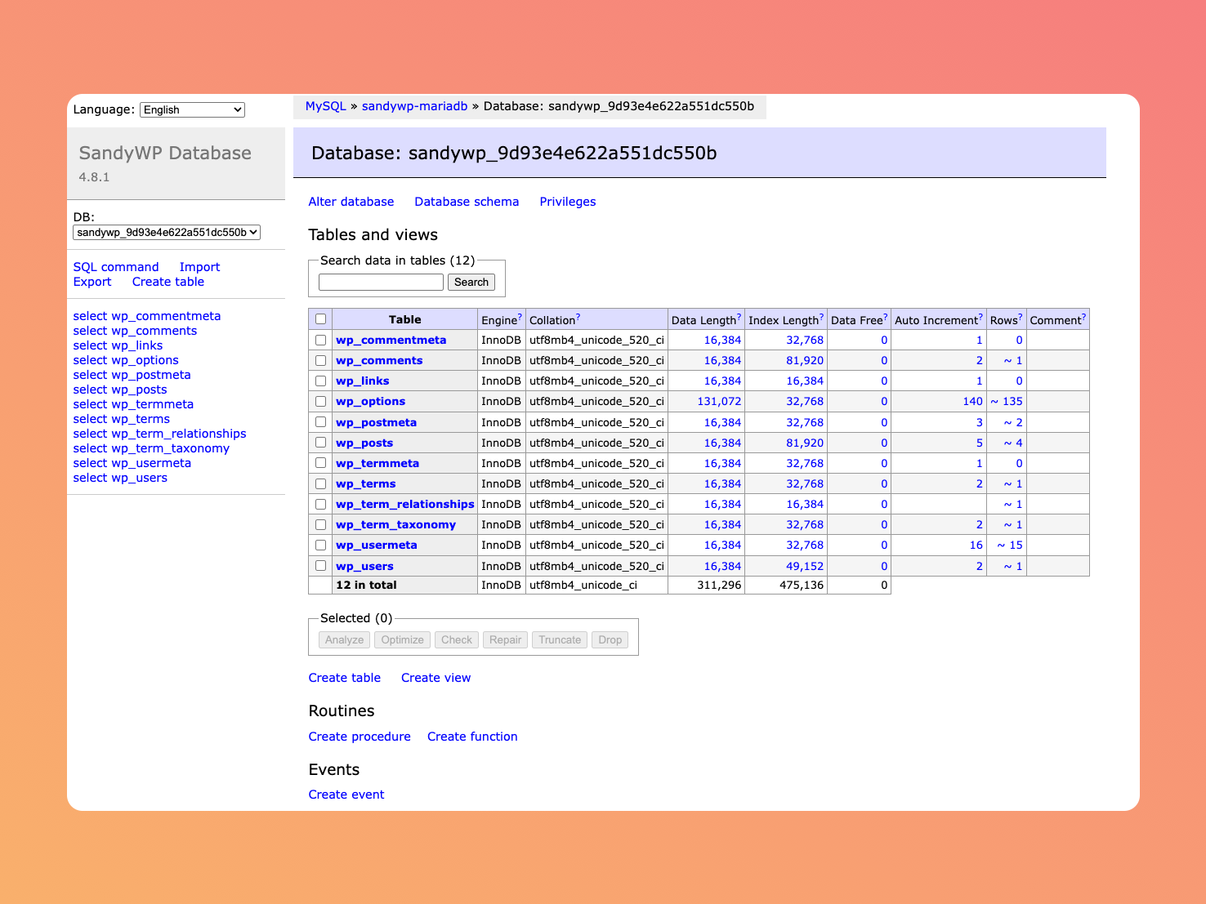The image size is (1206, 904).
Task: Click wp_options rows count ~ 135
Action: point(1007,402)
